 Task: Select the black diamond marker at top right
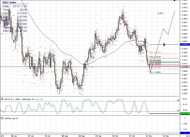(175, 0)
